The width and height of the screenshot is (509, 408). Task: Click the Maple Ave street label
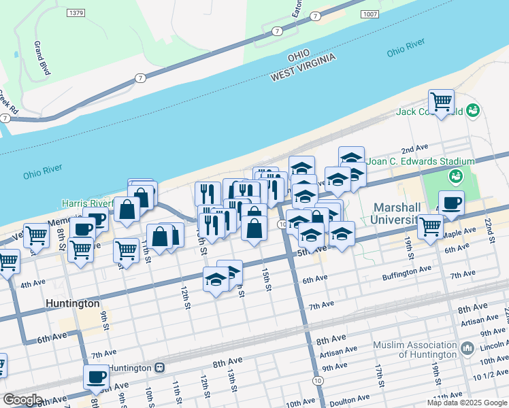pyautogui.click(x=459, y=232)
